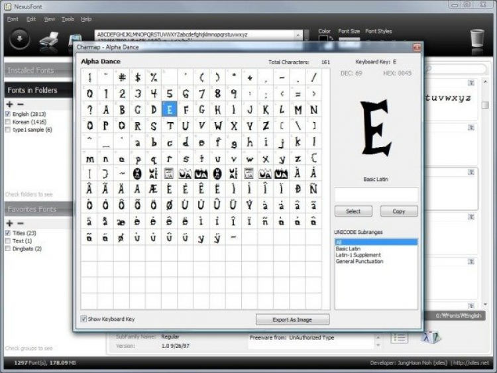Click the G:\Fonts\English path label
Image resolution: width=497 pixels, height=373 pixels.
(458, 315)
